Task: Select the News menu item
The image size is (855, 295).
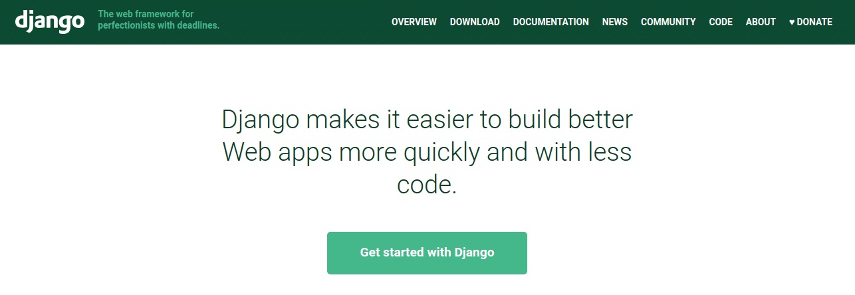Action: [x=615, y=22]
